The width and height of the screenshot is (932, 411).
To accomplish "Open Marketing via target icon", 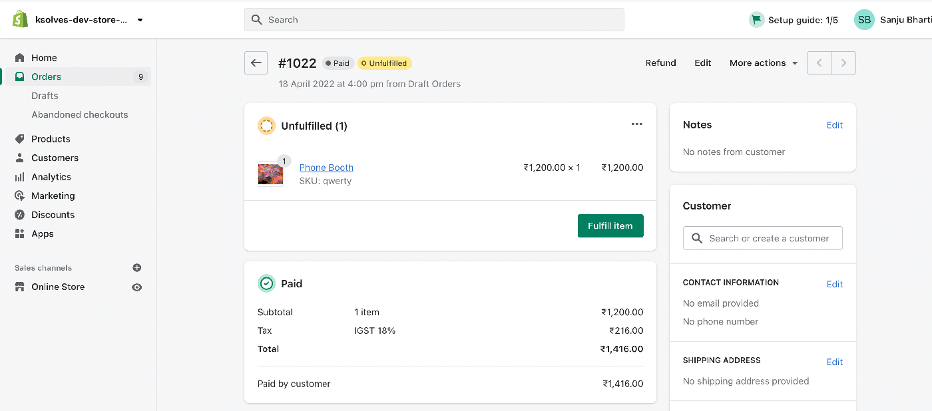I will pos(20,196).
